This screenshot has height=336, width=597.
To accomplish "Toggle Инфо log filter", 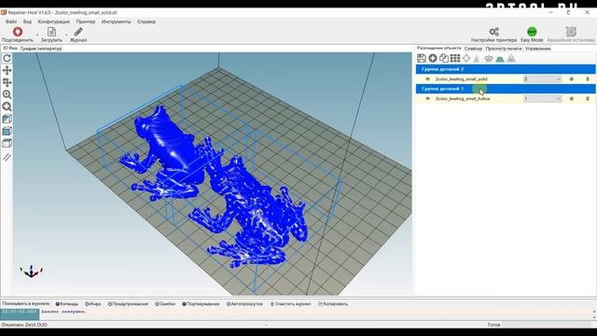I will point(93,304).
